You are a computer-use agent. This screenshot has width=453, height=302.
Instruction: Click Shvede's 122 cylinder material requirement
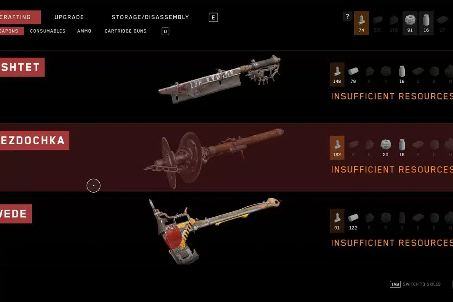[x=353, y=221]
